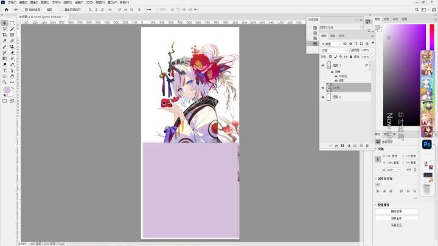The width and height of the screenshot is (438, 246).
Task: Select the Crop tool
Action: click(5, 35)
